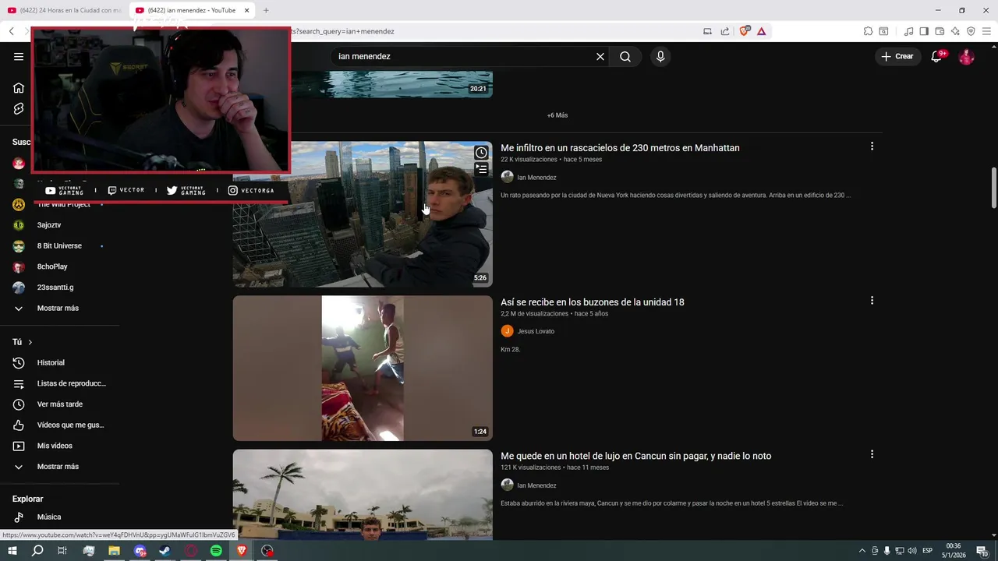
Task: Show hidden system tray icons
Action: point(862,551)
